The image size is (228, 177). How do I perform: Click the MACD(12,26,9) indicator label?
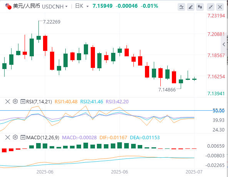[43, 138]
